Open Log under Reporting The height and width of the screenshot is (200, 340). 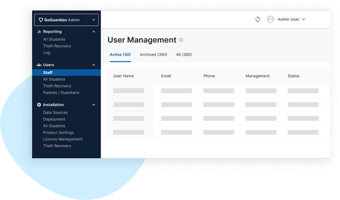point(46,53)
